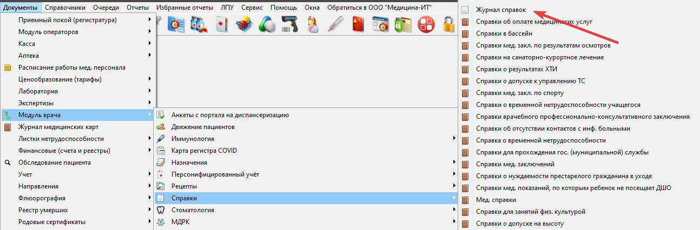Image resolution: width=700 pixels, height=230 pixels.
Task: Expand the Иммунология submenu arrow
Action: pyautogui.click(x=454, y=139)
